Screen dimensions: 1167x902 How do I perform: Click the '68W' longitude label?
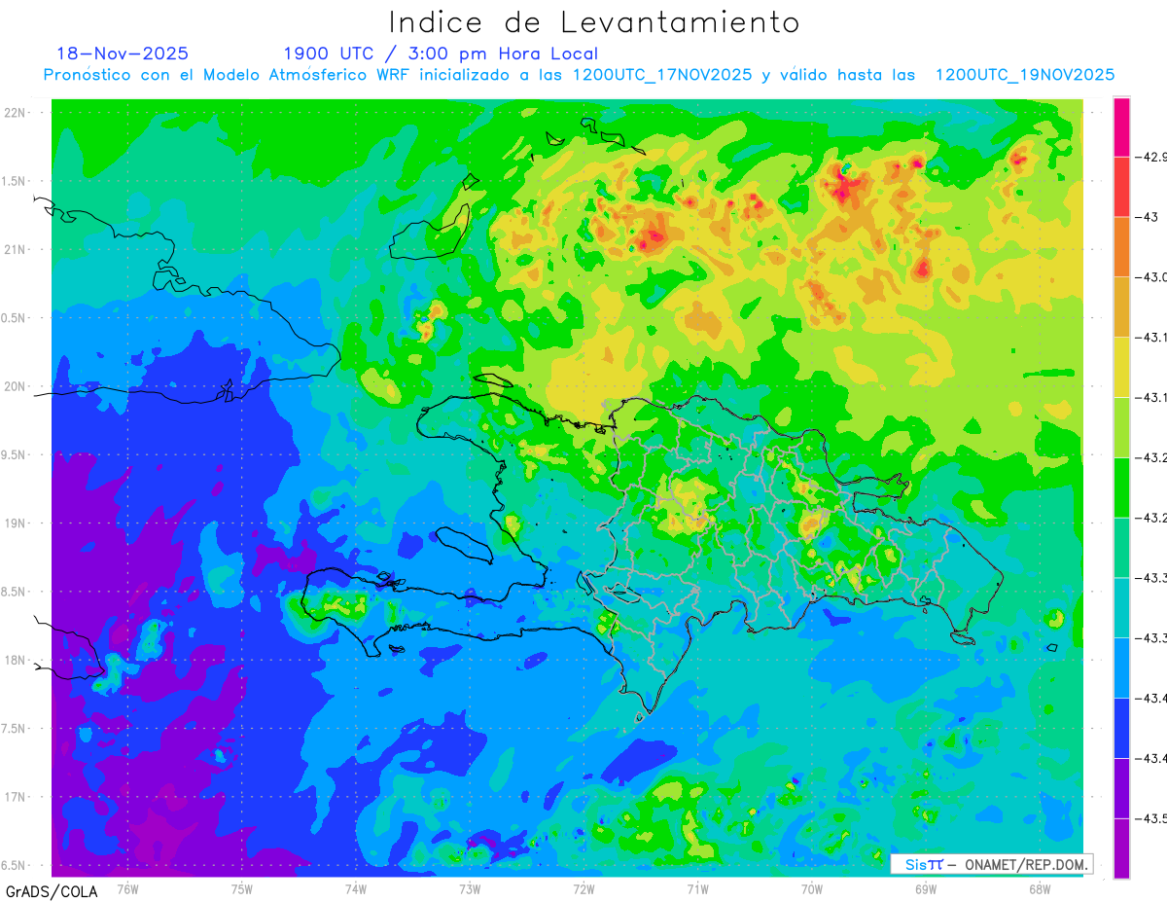point(1040,888)
